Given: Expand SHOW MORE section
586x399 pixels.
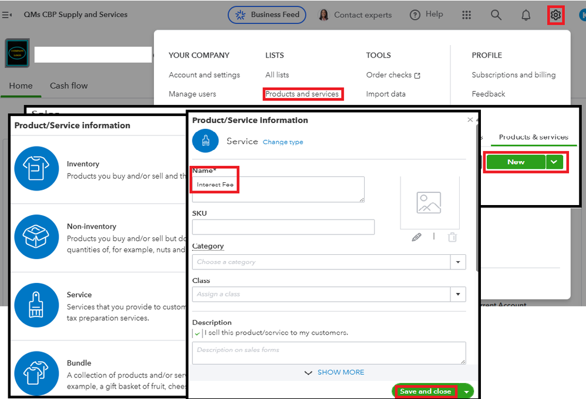Looking at the screenshot, I should pyautogui.click(x=334, y=373).
